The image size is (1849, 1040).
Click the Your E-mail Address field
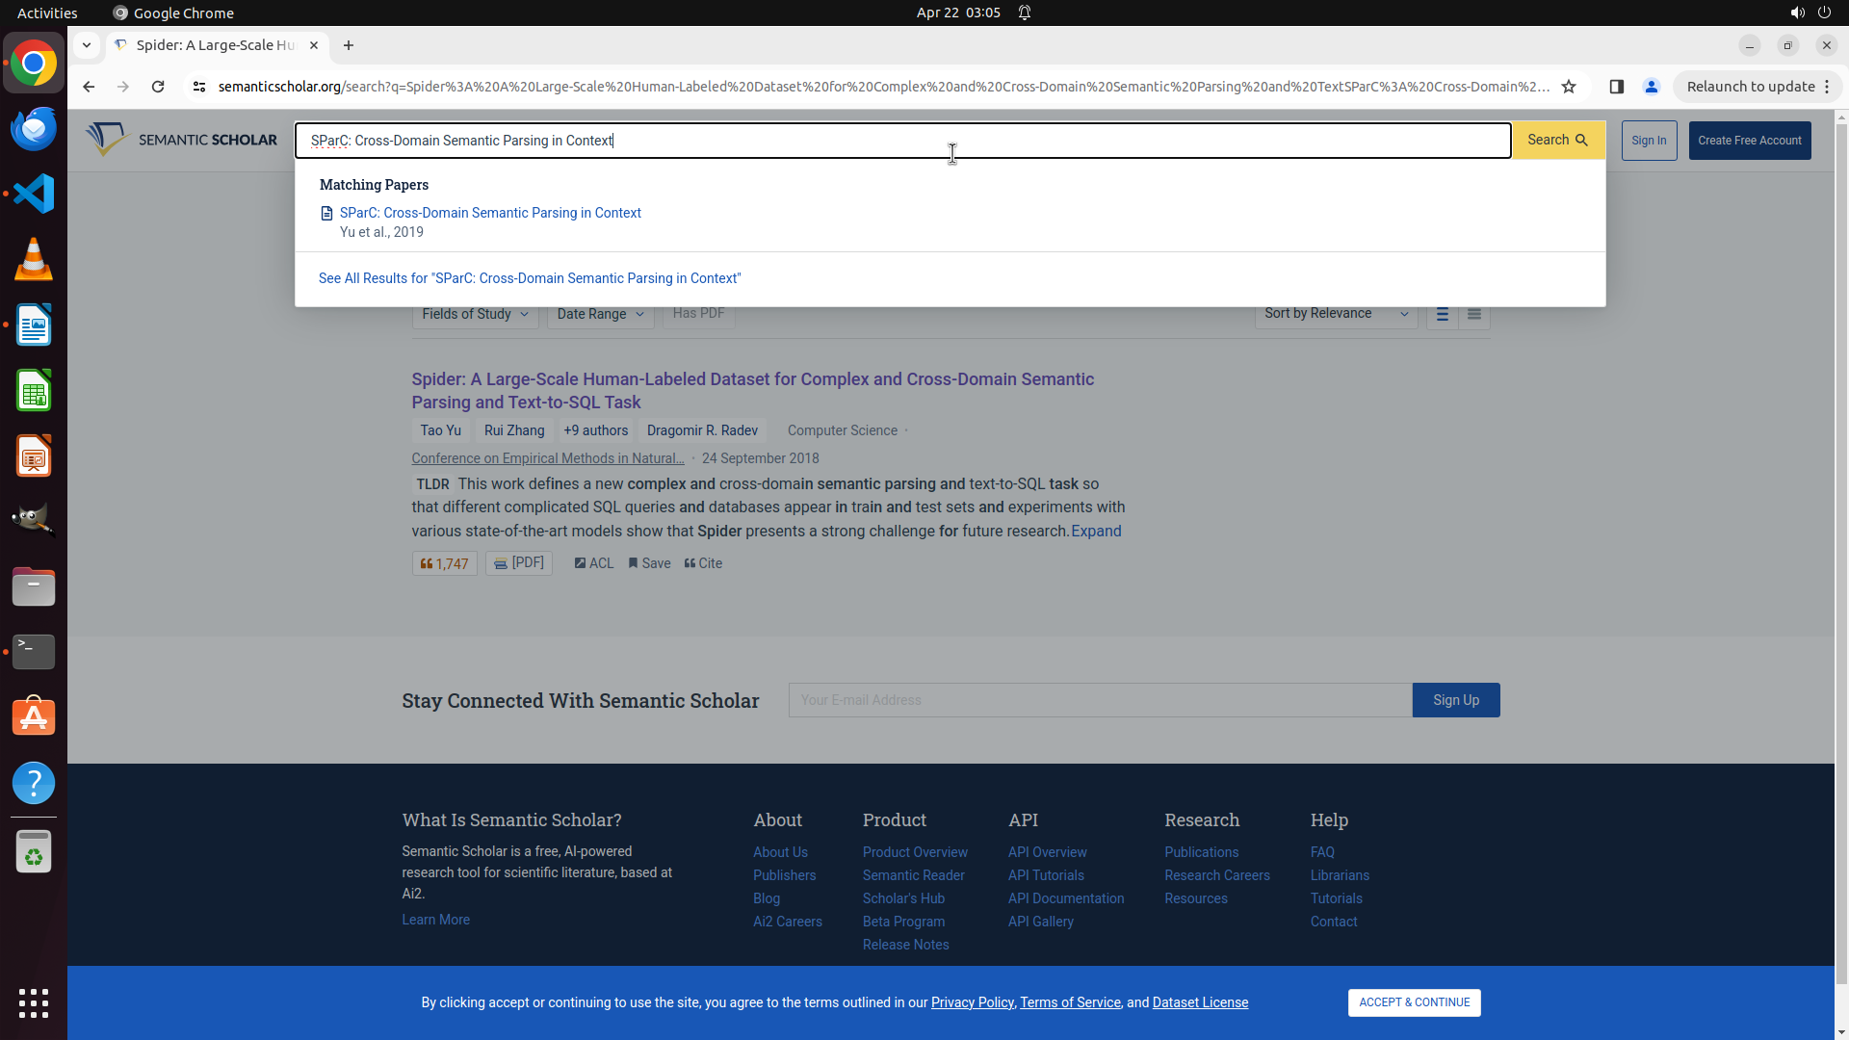[1100, 700]
